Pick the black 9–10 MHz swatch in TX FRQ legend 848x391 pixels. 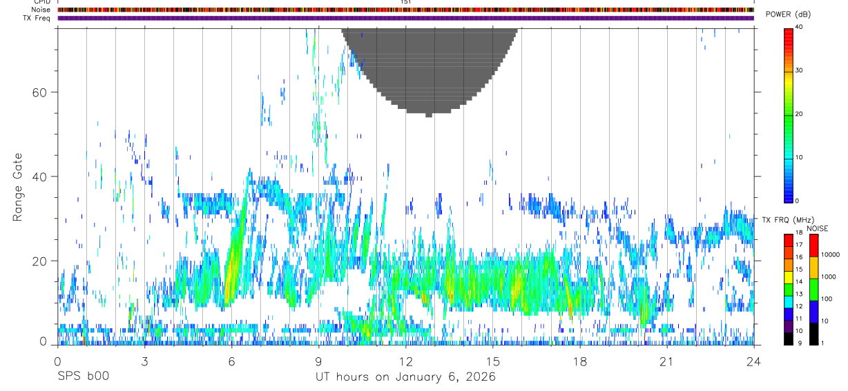788,338
